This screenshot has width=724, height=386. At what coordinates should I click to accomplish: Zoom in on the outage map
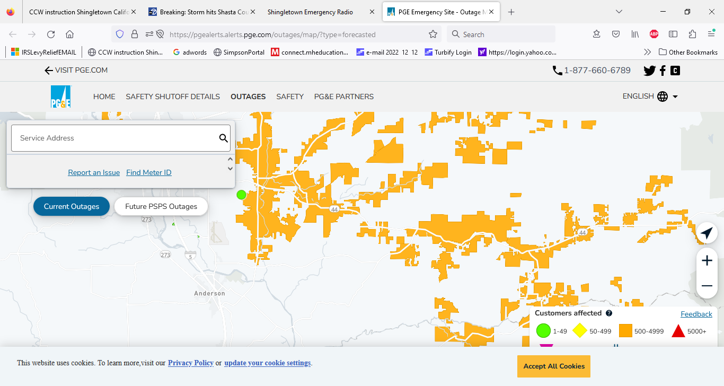[x=707, y=260]
